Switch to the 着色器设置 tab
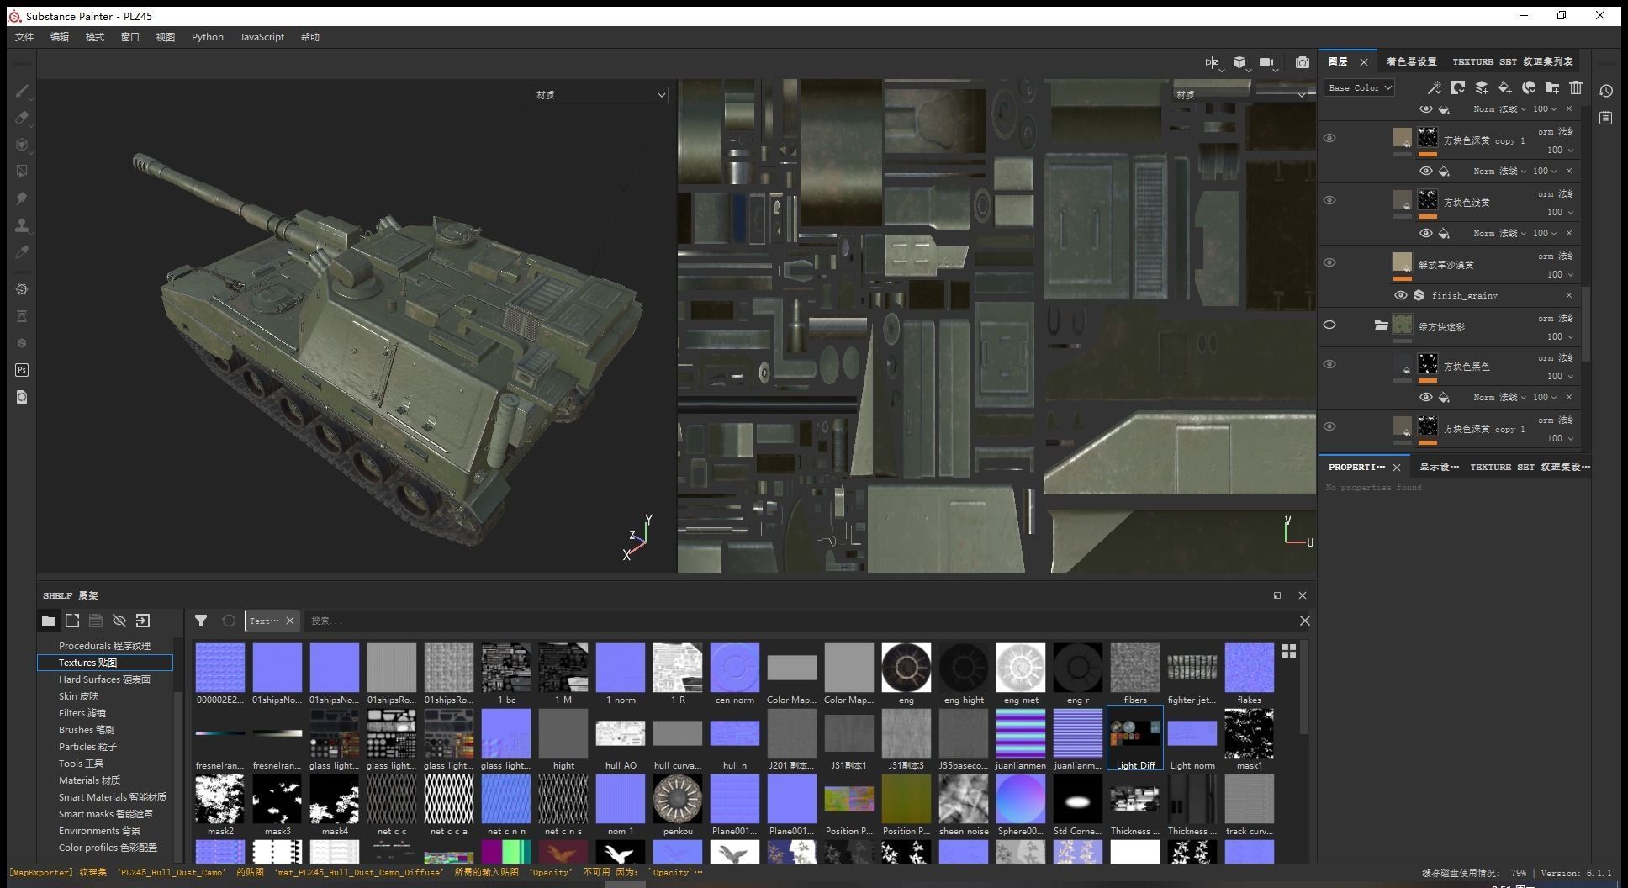 click(1411, 61)
